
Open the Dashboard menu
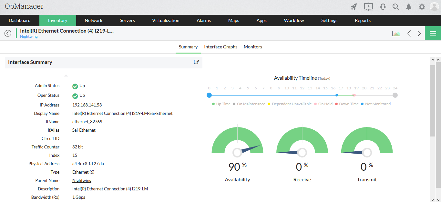[20, 20]
